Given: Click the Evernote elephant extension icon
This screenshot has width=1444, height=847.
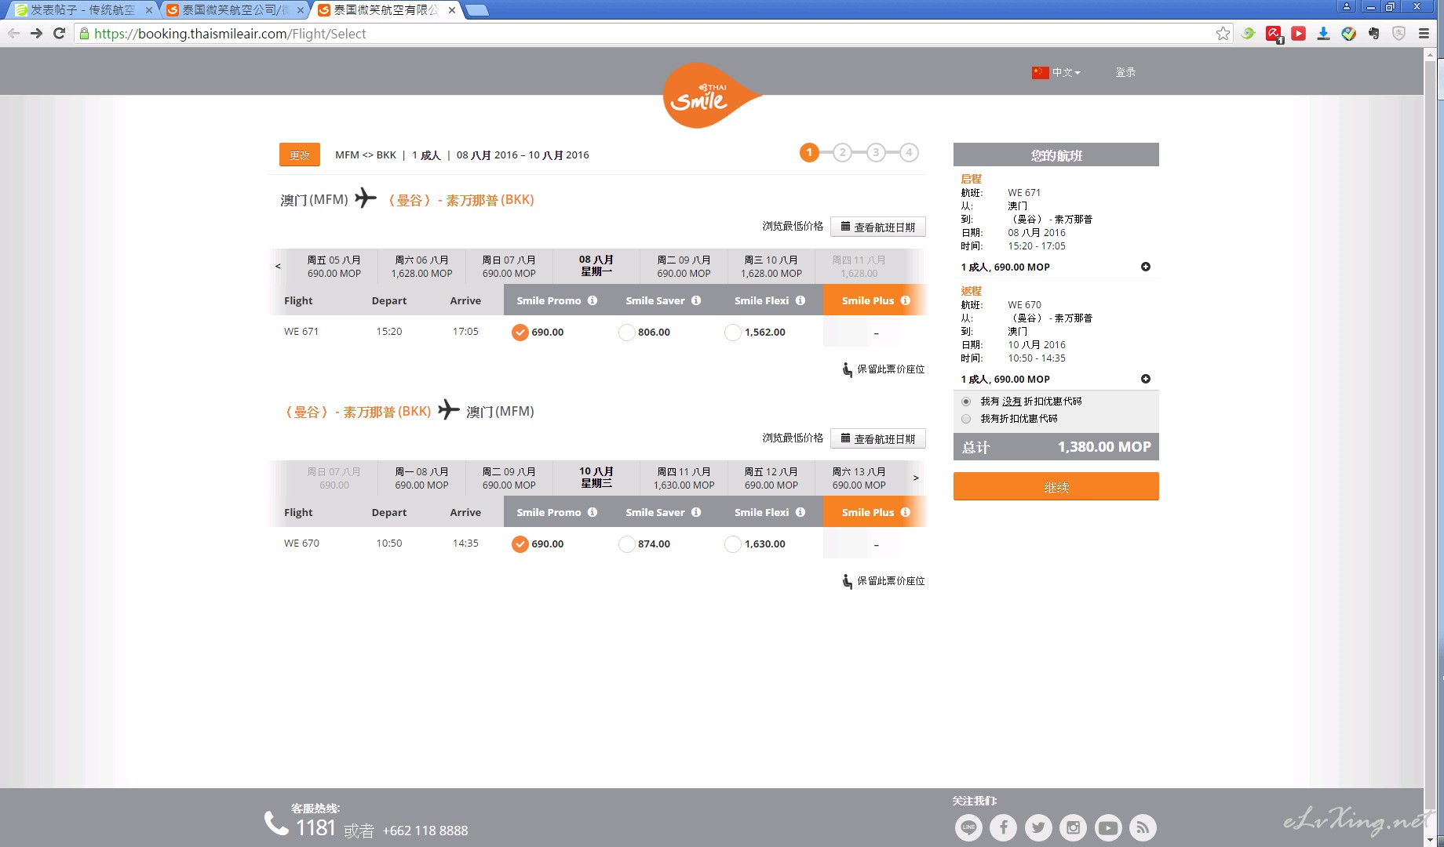Looking at the screenshot, I should [x=1373, y=34].
